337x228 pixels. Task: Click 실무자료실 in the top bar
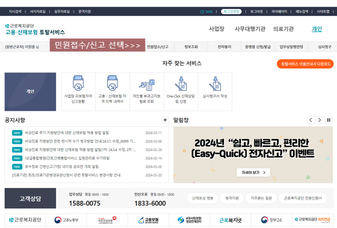coord(62,11)
